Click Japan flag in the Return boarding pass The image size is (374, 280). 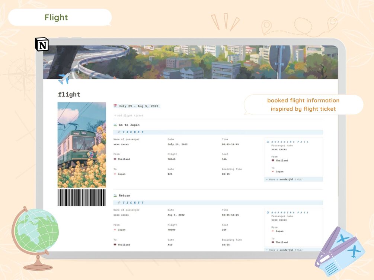(273, 231)
